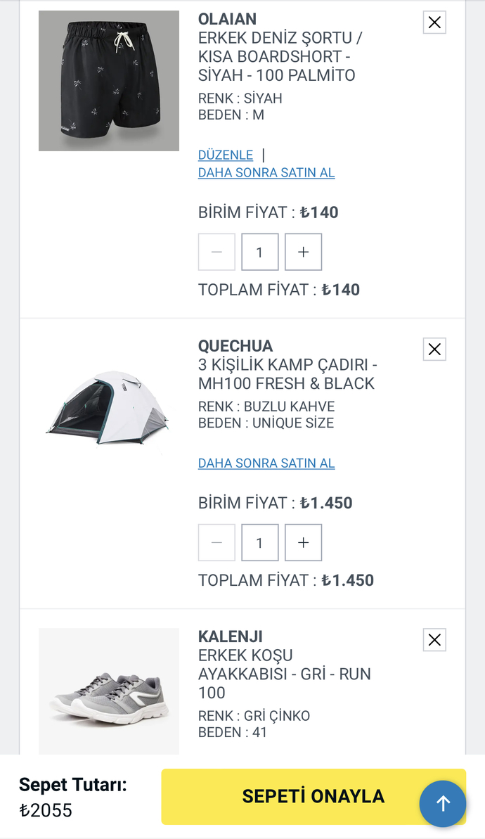The height and width of the screenshot is (839, 485).
Task: Increase quantity of Quechua camping tent
Action: (x=303, y=542)
